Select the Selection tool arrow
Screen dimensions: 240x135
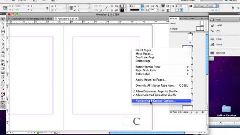pyautogui.click(x=3, y=19)
